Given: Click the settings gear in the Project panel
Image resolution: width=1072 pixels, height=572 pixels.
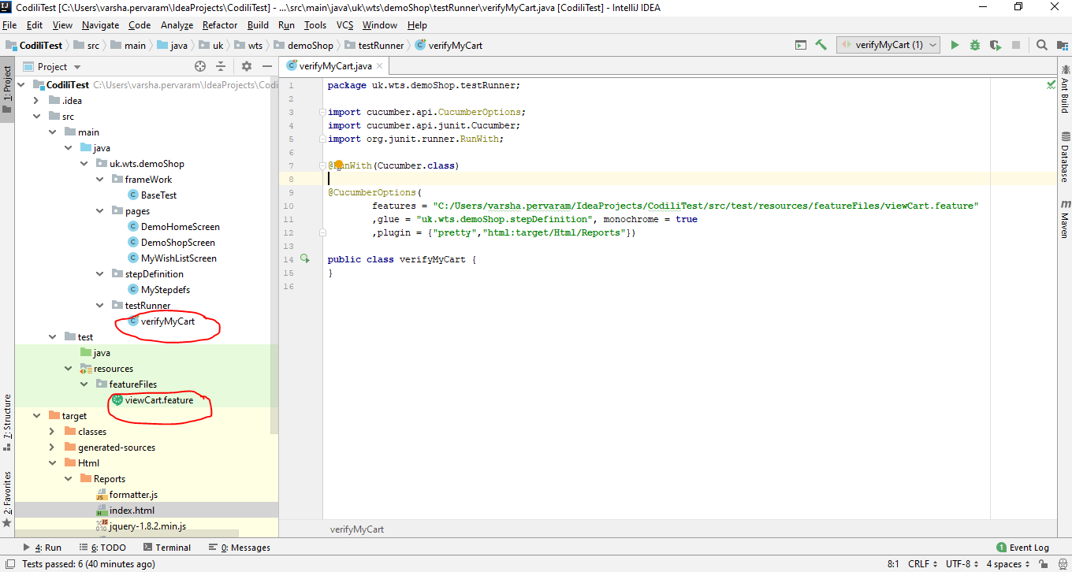Looking at the screenshot, I should pyautogui.click(x=247, y=66).
